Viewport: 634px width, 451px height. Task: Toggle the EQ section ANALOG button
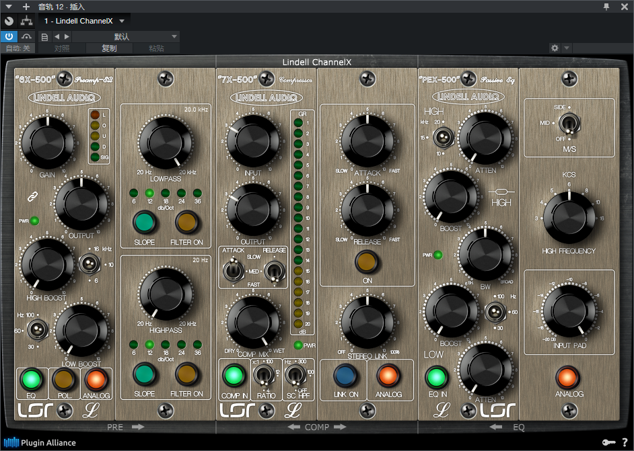point(567,377)
